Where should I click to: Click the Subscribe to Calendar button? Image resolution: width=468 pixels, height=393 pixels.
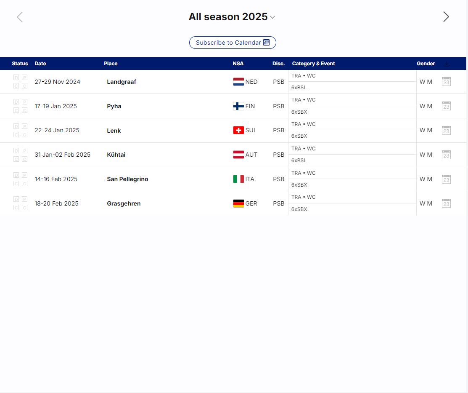pyautogui.click(x=233, y=43)
